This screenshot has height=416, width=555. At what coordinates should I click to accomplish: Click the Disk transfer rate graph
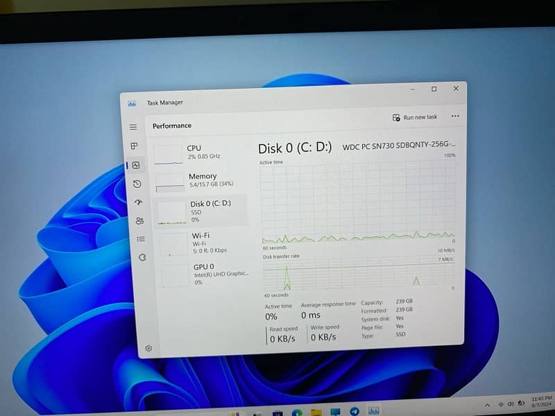(358, 275)
